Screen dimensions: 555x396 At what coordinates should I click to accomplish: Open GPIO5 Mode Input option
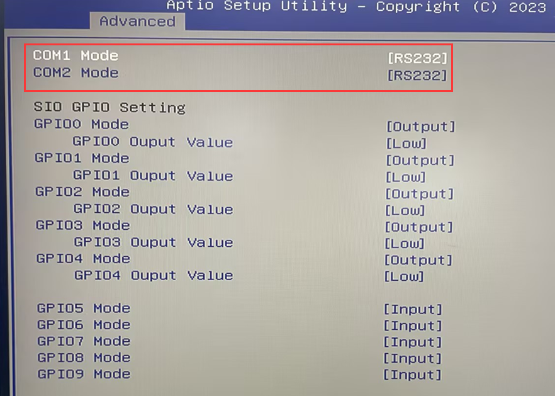click(x=413, y=310)
